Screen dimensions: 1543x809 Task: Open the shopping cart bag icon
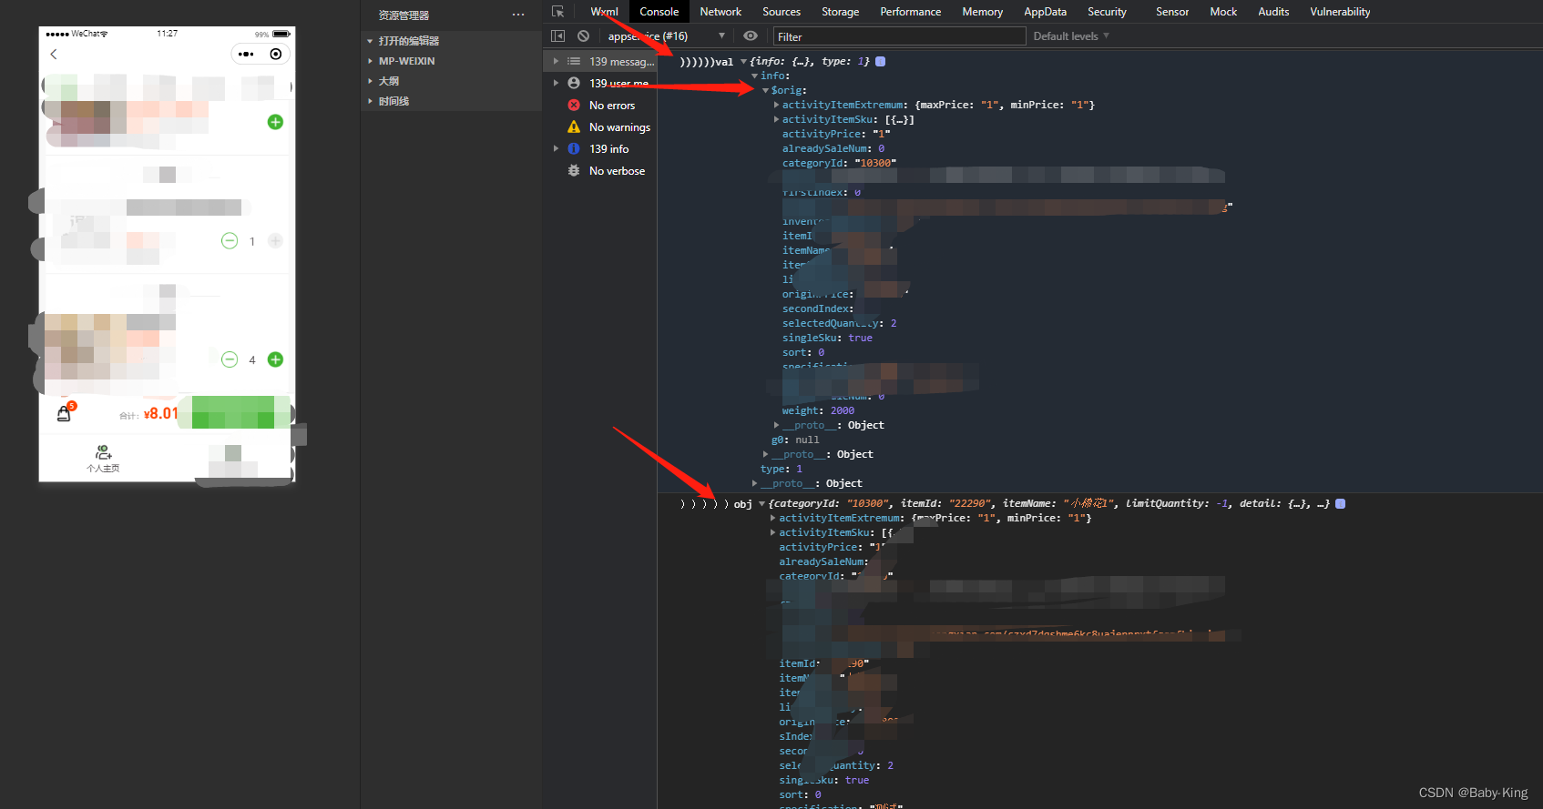tap(65, 412)
